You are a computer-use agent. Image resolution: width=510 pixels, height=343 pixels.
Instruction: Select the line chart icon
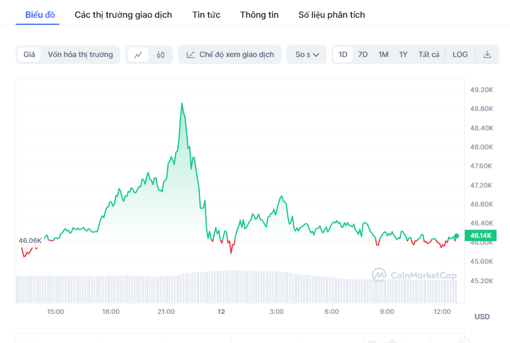pos(138,54)
